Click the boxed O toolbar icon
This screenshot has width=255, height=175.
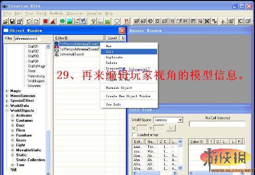tap(157, 21)
